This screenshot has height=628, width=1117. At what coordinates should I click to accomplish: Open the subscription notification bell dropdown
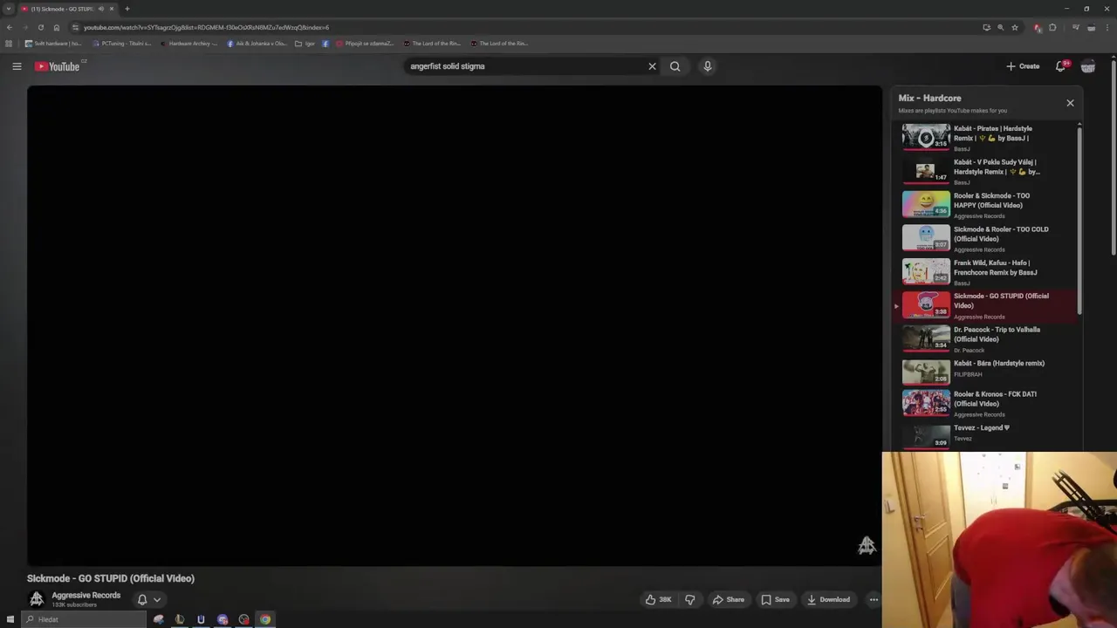tap(148, 599)
